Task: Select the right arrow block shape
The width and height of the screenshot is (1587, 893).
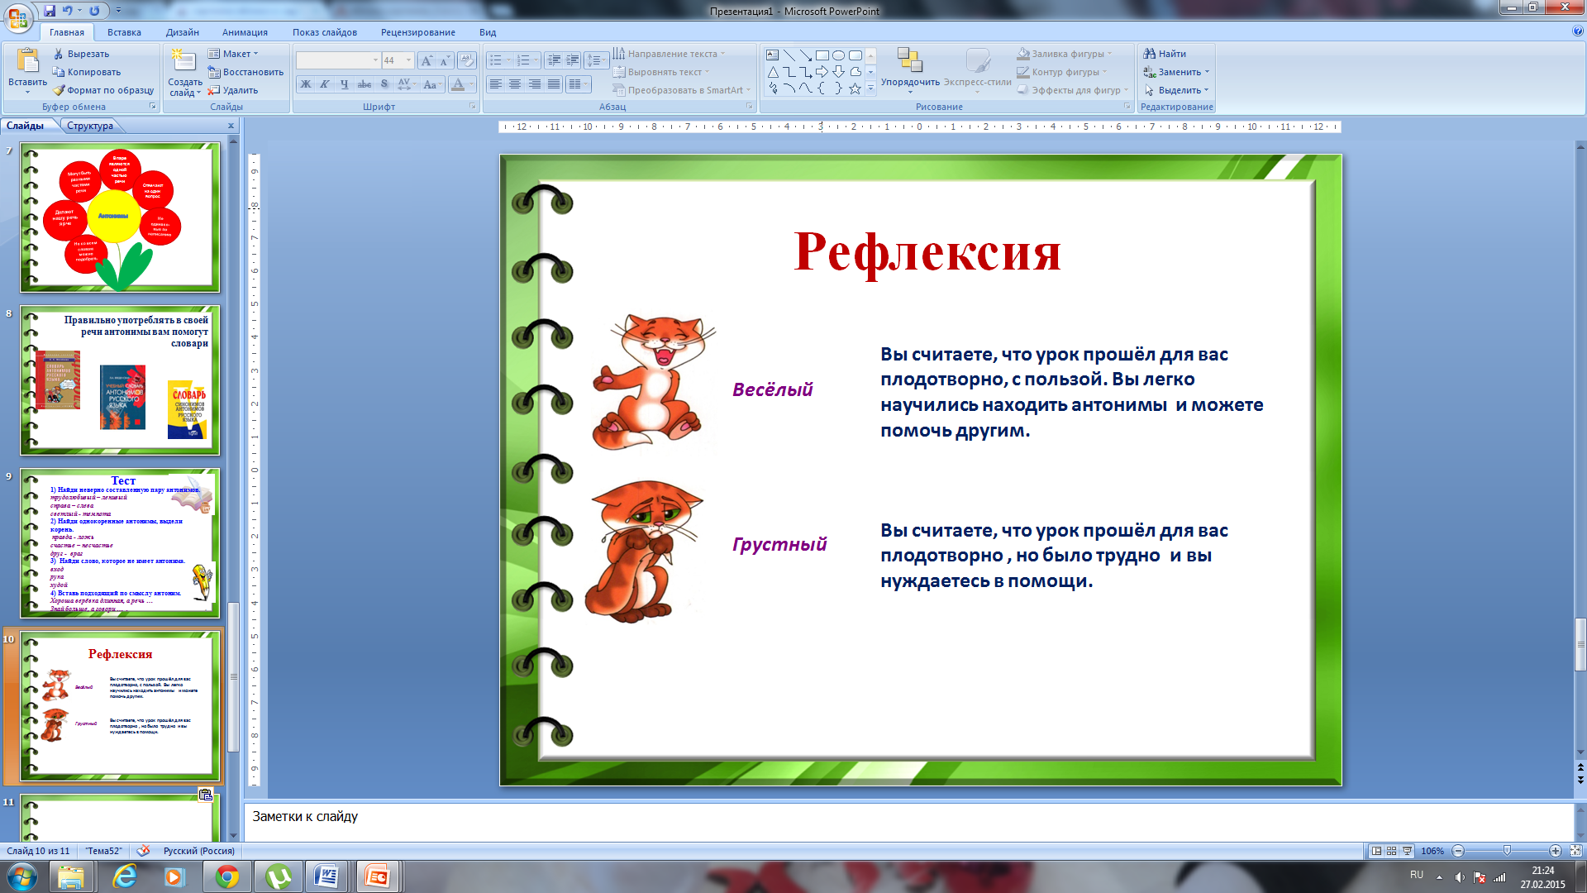Action: point(822,72)
